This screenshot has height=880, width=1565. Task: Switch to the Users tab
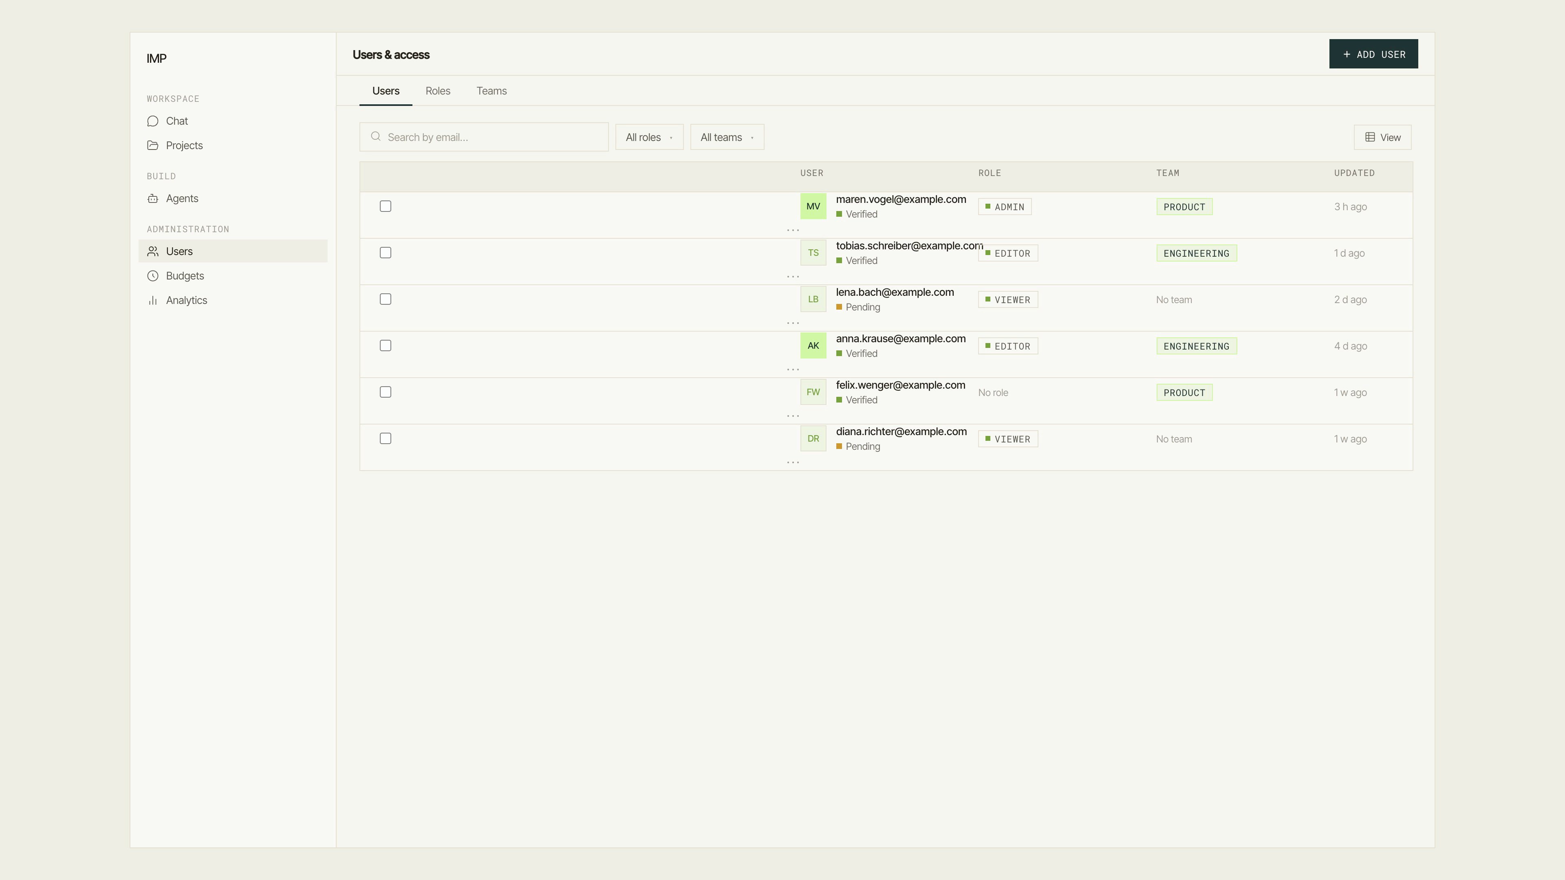point(386,91)
